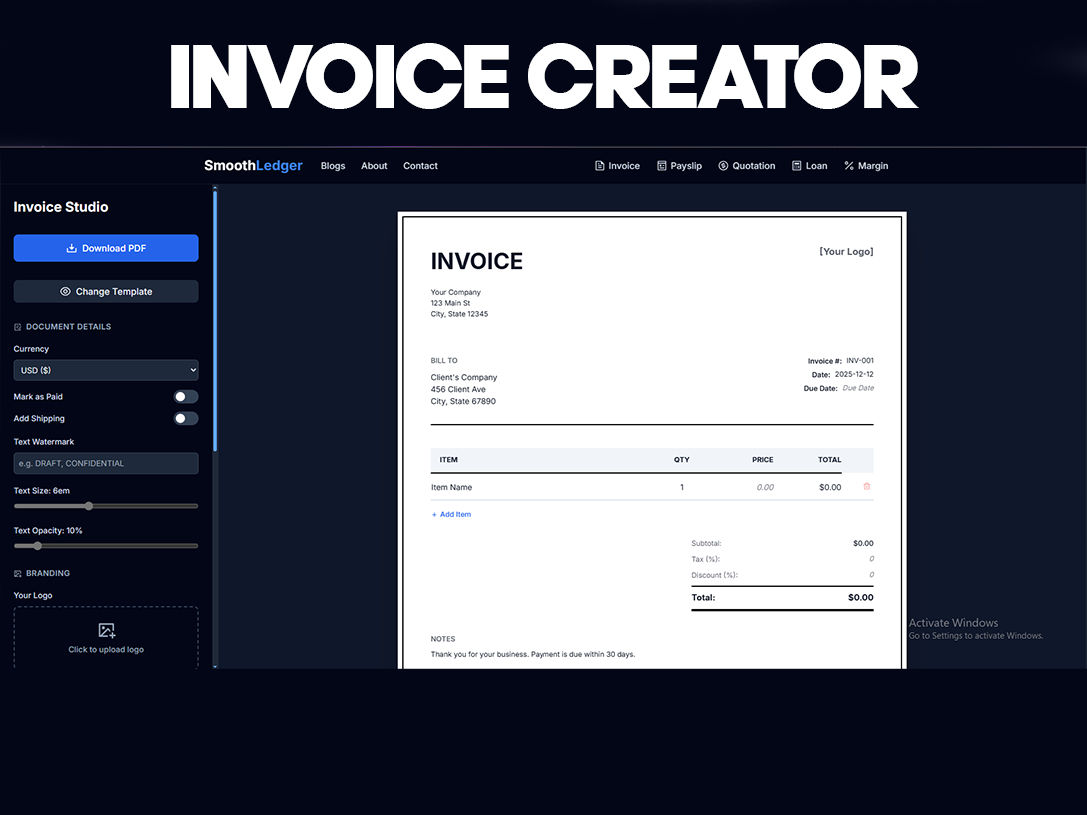Click the image-upload icon in Your Logo box
Viewport: 1087px width, 815px height.
[106, 630]
